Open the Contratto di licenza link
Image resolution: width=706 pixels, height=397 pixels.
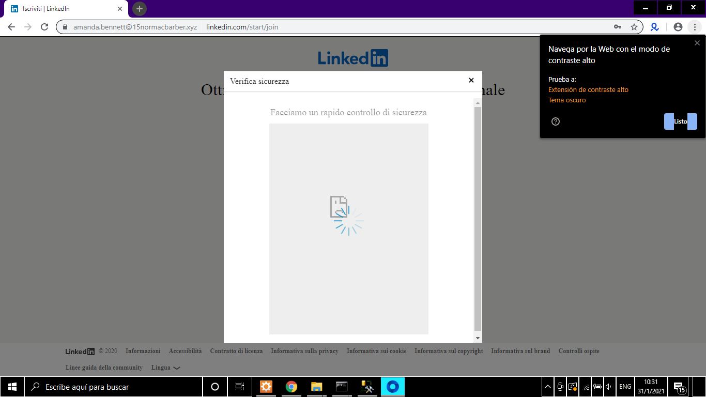click(x=236, y=351)
